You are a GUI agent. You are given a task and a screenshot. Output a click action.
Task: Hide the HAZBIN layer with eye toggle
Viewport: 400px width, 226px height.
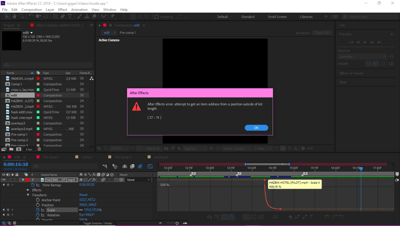[x=4, y=180]
